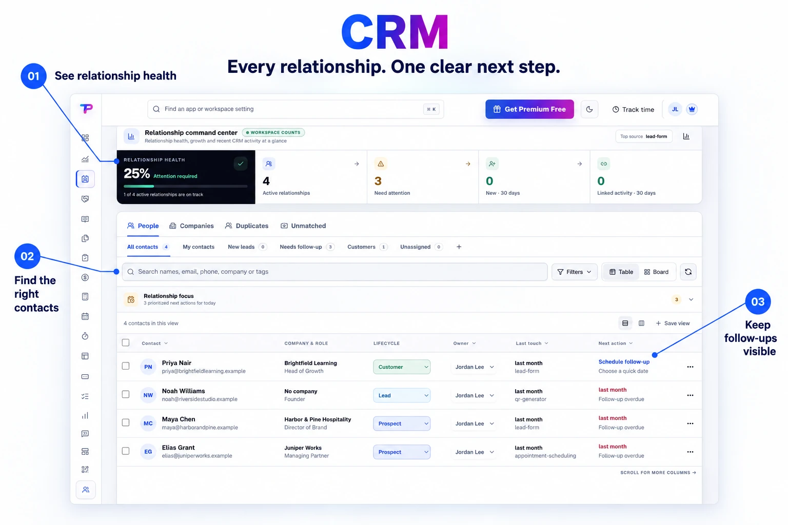Viewport: 788px width, 525px height.
Task: Open the Prospect lifecycle dropdown for Elias Grant
Action: coord(402,452)
